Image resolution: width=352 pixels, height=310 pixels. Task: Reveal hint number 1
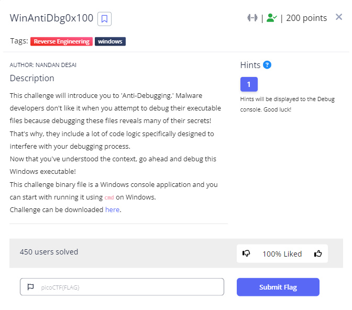(249, 84)
